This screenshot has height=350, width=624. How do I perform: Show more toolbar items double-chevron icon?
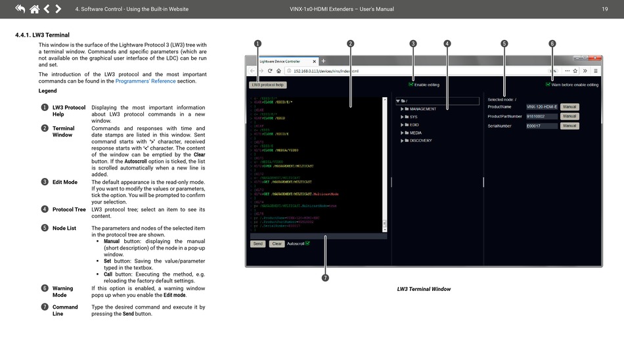[585, 71]
